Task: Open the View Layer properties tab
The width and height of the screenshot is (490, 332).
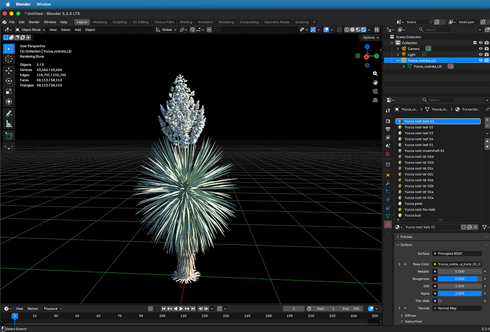Action: tap(388, 137)
